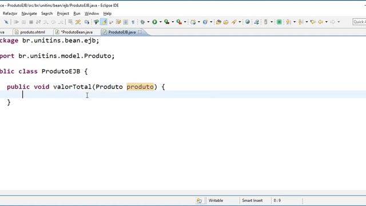Click the 'valorTotal' method name
Viewport: 366px width, 206px height.
(x=73, y=87)
